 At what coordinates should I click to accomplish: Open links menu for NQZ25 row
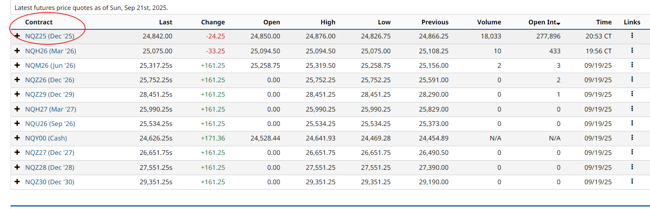coord(632,36)
